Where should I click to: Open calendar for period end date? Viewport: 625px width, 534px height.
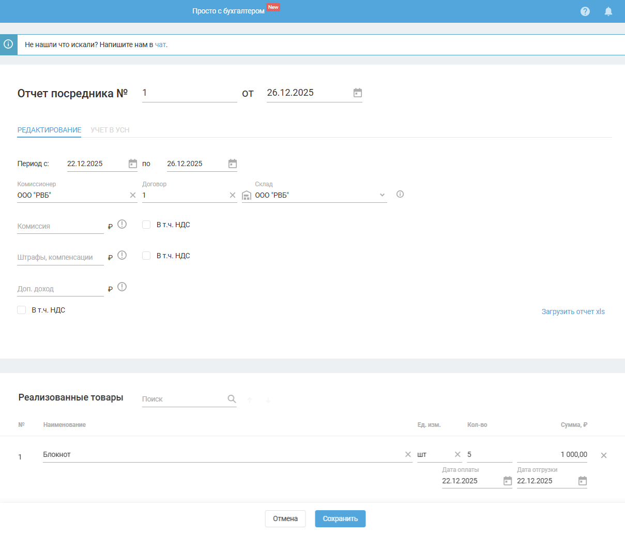click(233, 164)
